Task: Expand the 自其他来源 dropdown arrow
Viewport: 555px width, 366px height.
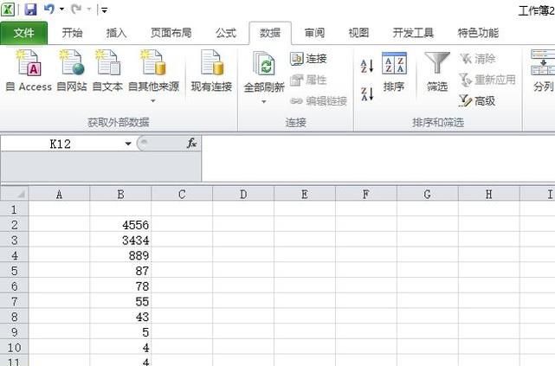Action: click(x=153, y=101)
